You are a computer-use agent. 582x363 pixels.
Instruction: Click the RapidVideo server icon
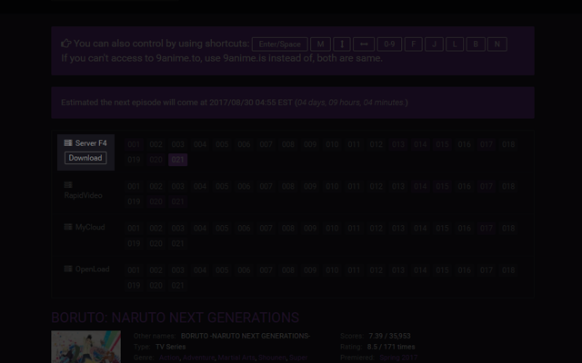pos(68,185)
